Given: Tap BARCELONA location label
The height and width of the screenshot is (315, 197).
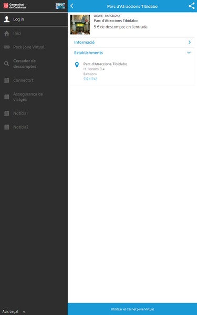Looking at the screenshot, I should [x=112, y=16].
